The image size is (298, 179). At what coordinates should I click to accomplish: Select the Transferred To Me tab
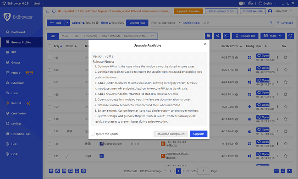pyautogui.click(x=135, y=36)
